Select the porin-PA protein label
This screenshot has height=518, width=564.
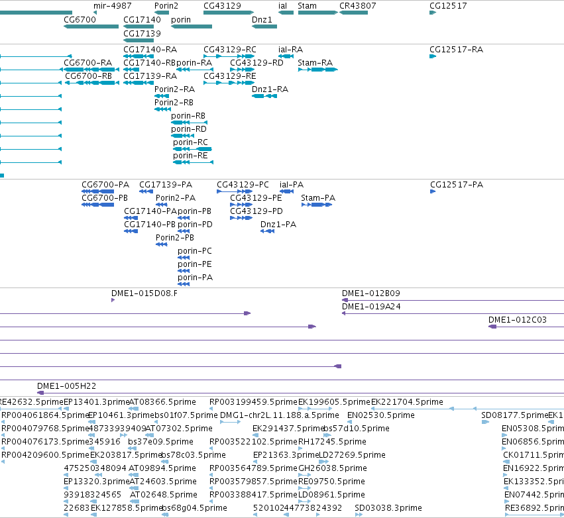coord(195,278)
